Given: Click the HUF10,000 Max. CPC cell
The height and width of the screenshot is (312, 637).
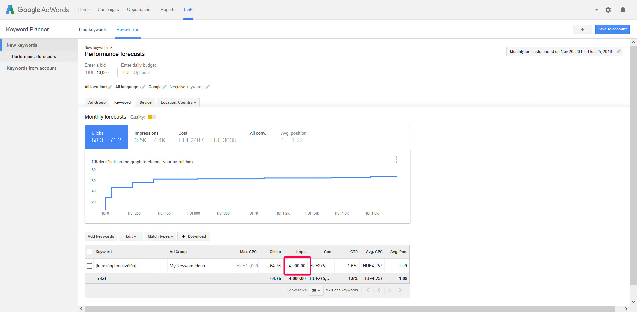Looking at the screenshot, I should (x=247, y=266).
